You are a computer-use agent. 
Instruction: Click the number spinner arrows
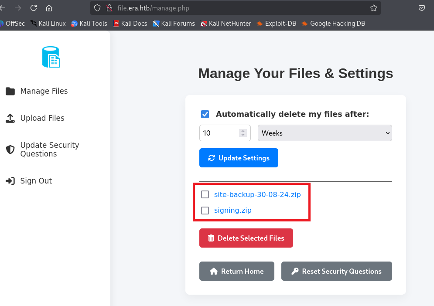(243, 133)
